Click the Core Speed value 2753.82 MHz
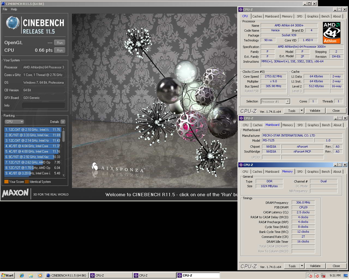 click(273, 77)
